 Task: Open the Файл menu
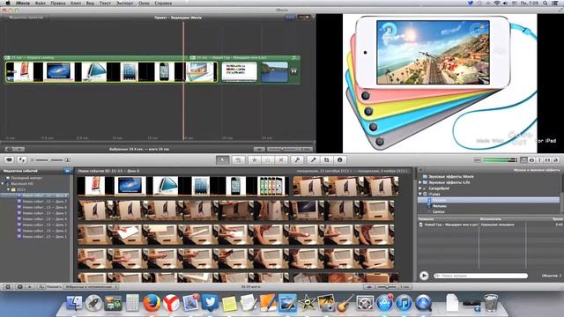pyautogui.click(x=40, y=4)
